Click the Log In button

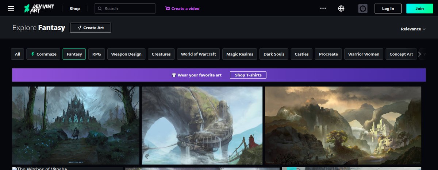pos(388,8)
